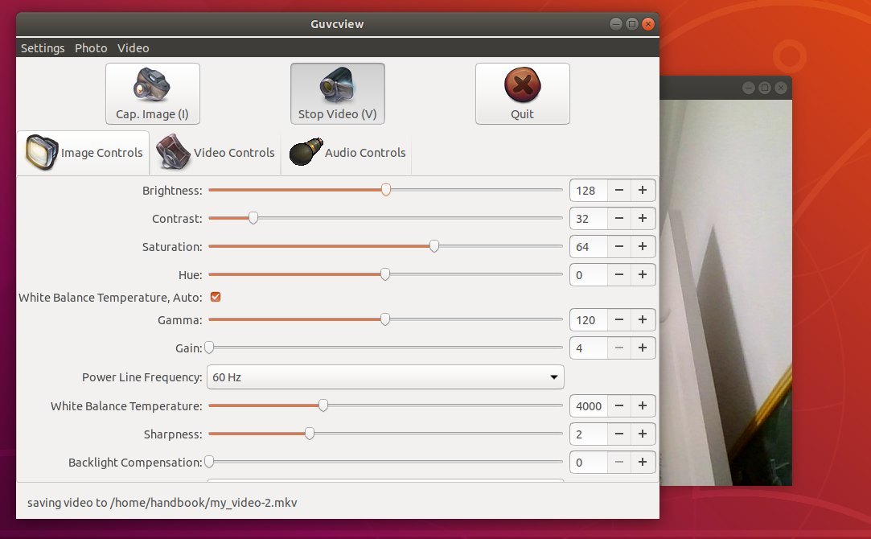871x539 pixels.
Task: Increase Gain with the plus button
Action: (x=643, y=348)
